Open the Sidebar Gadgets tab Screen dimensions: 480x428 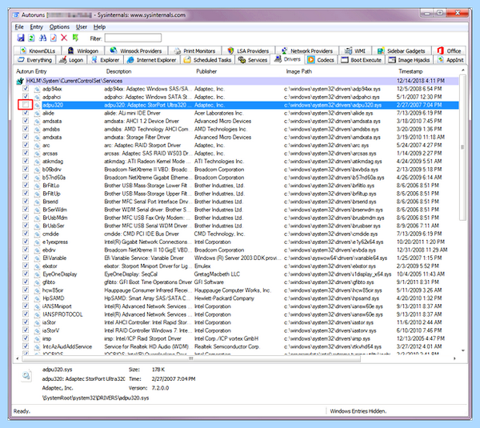coord(402,51)
